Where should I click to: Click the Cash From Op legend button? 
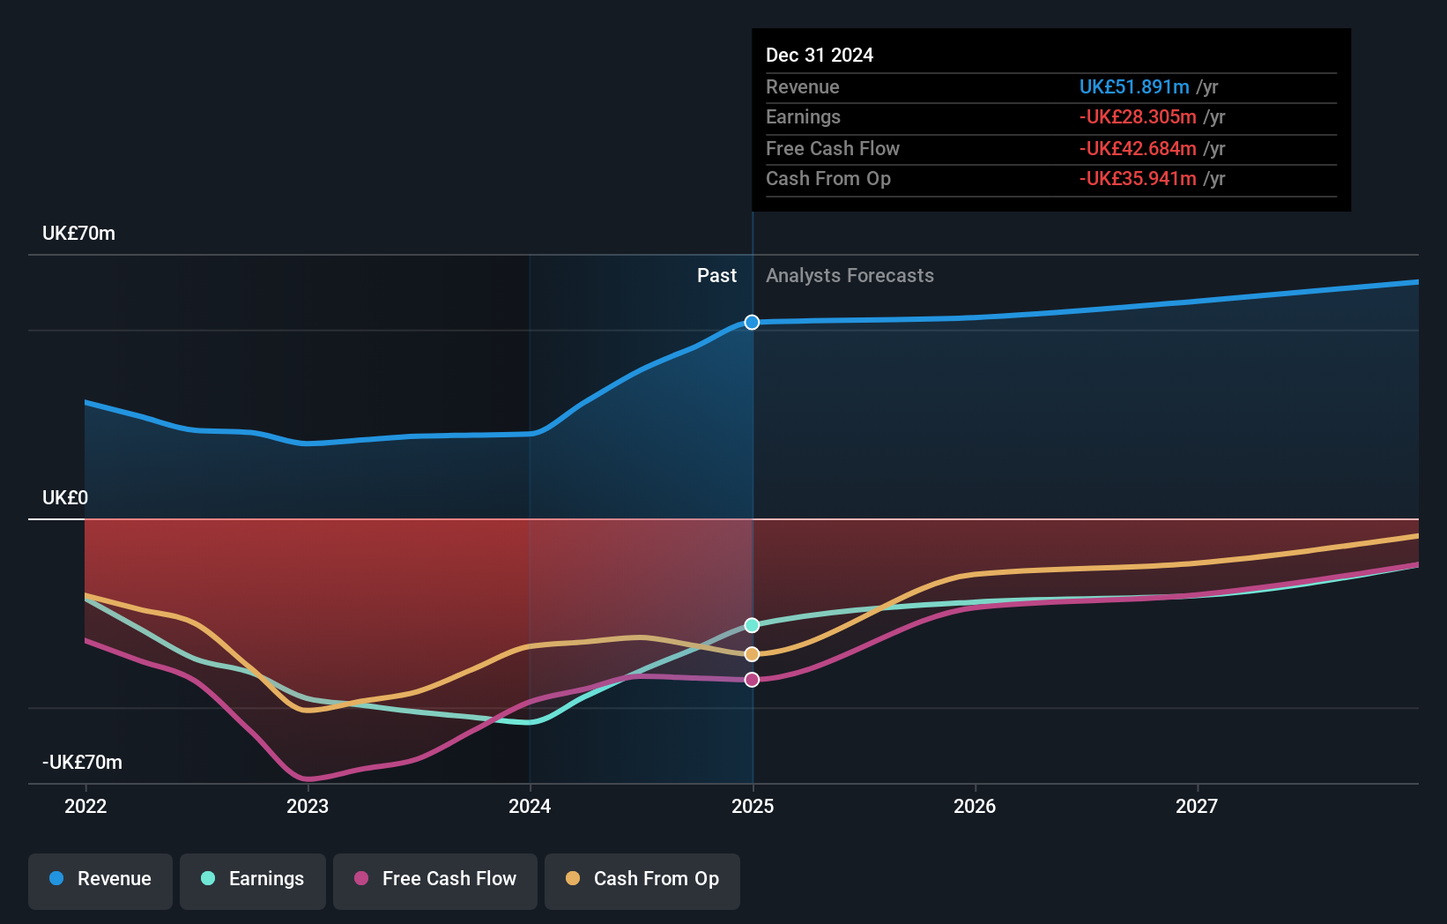click(x=642, y=879)
